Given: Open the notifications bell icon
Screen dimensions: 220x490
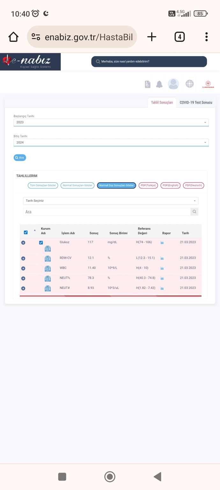Looking at the screenshot, I should (159, 84).
